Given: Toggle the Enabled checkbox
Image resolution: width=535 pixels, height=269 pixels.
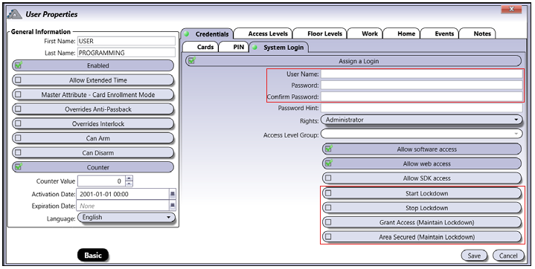Looking at the screenshot, I should [93, 65].
